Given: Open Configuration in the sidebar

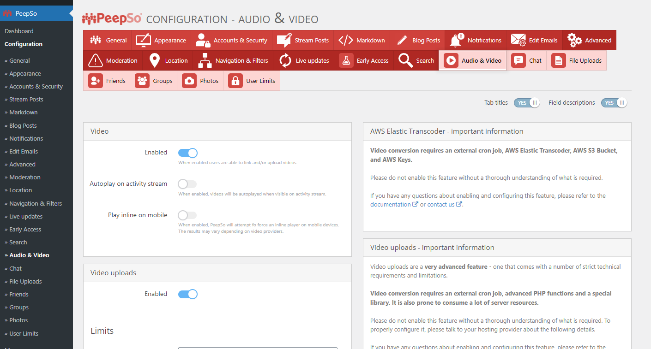Looking at the screenshot, I should tap(24, 44).
